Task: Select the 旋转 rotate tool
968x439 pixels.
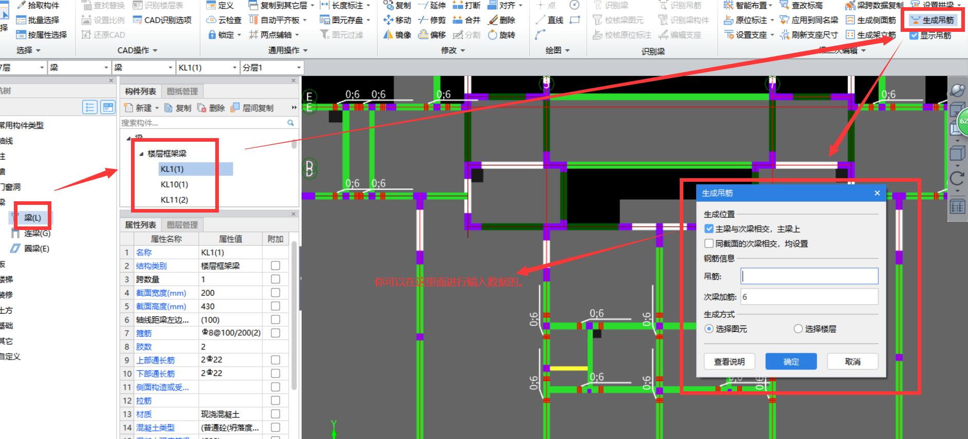Action: [x=501, y=35]
